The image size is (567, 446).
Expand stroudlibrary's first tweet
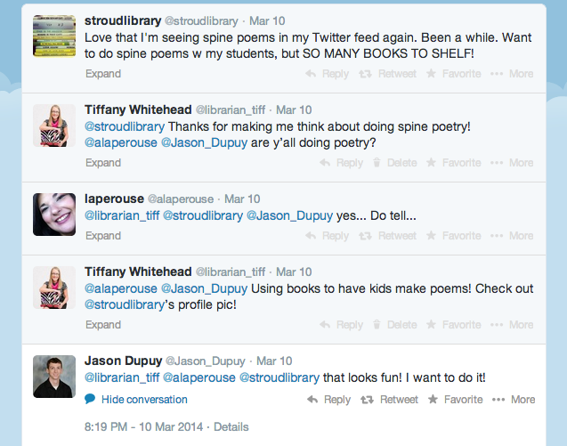[103, 74]
